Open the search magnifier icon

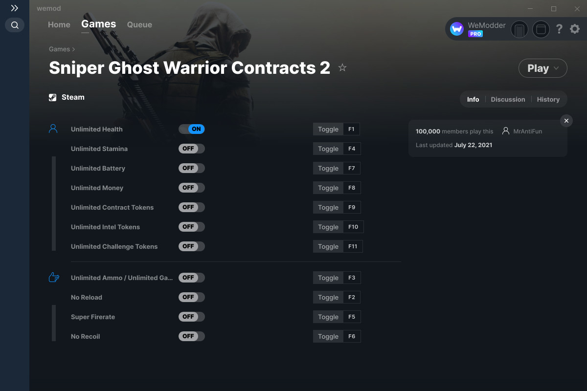click(x=15, y=25)
